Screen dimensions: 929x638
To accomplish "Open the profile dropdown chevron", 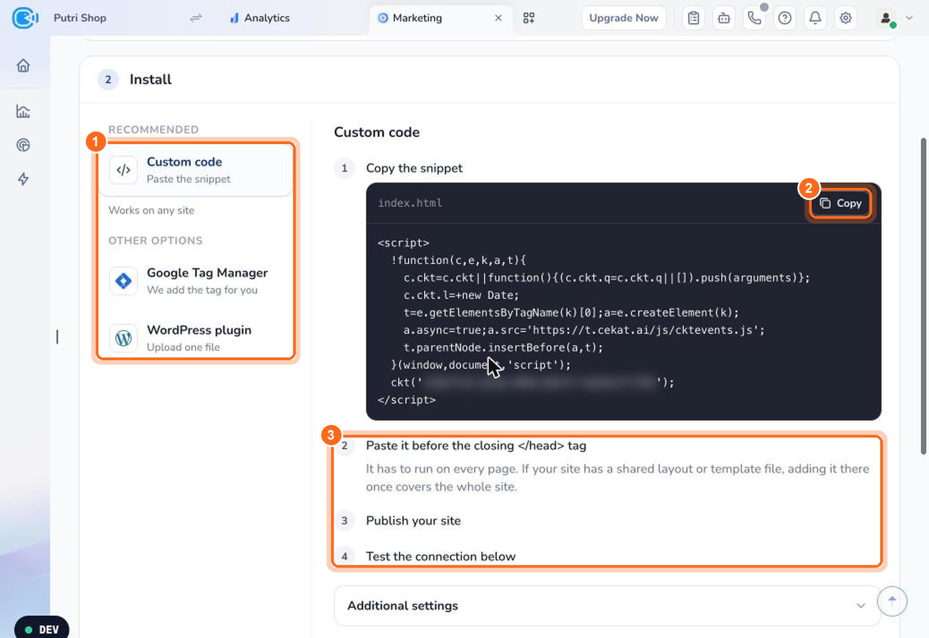I will [909, 18].
